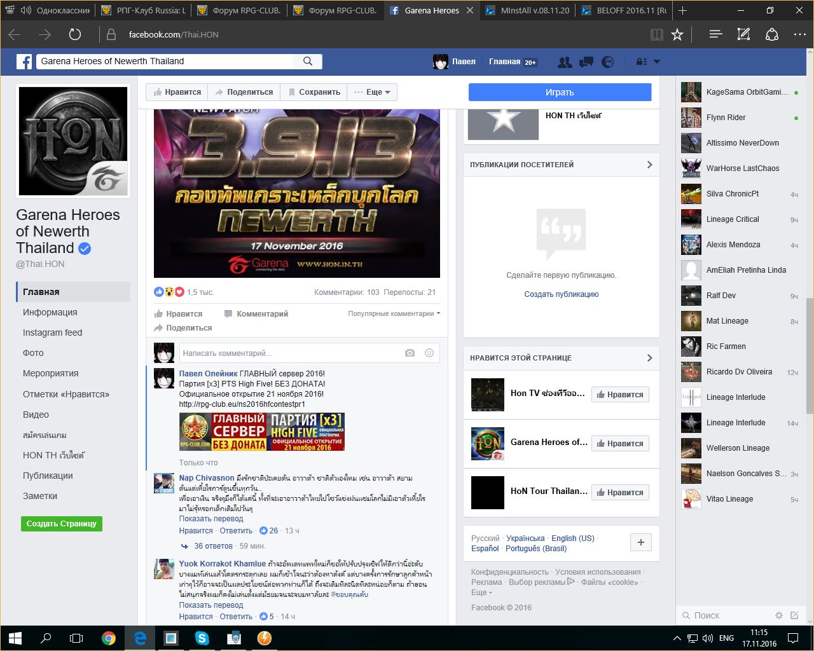Viewport: 814px width, 651px height.
Task: Click the green Создать Страницу button
Action: point(61,524)
